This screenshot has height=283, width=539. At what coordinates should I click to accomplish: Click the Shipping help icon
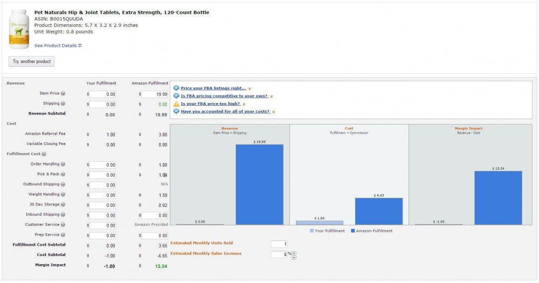click(63, 103)
